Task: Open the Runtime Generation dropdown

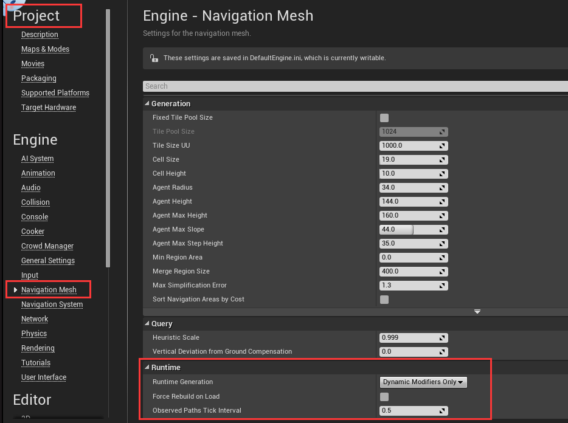Action: tap(423, 382)
